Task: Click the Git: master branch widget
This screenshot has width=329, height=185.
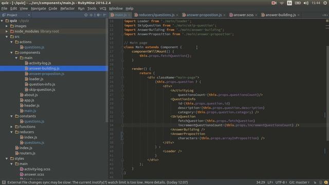Action: [x=299, y=182]
